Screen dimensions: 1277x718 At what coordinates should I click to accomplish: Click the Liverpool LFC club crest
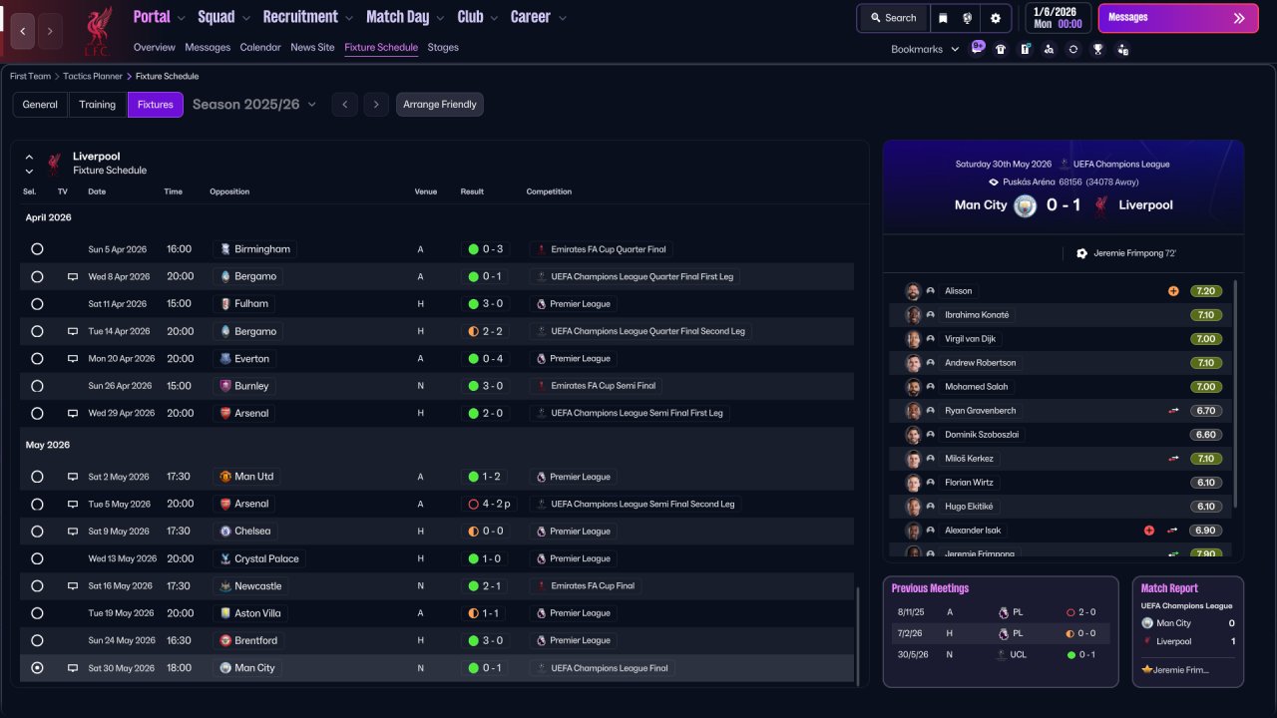pyautogui.click(x=97, y=31)
